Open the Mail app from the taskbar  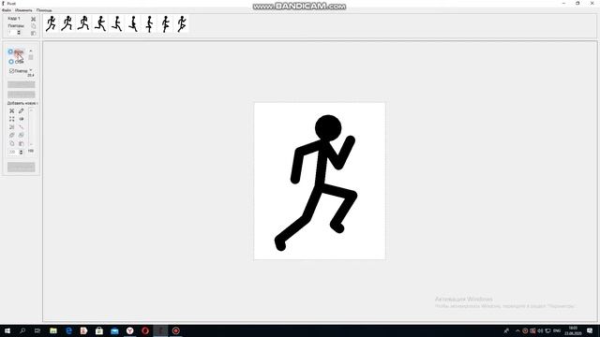click(x=114, y=330)
